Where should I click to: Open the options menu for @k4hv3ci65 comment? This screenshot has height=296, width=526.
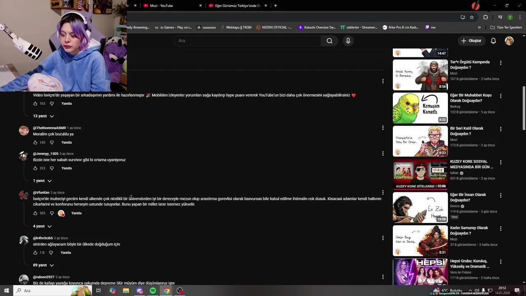(x=383, y=238)
